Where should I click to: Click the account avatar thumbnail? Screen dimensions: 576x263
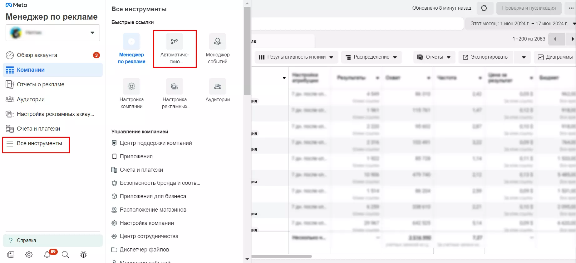[16, 32]
